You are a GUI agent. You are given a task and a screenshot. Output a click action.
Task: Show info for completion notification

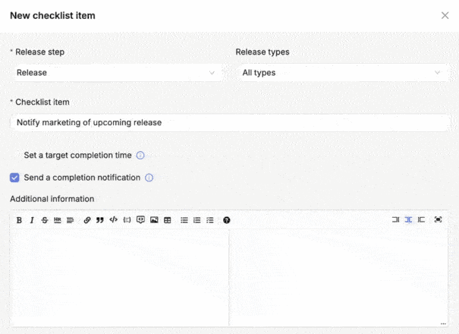coord(149,178)
